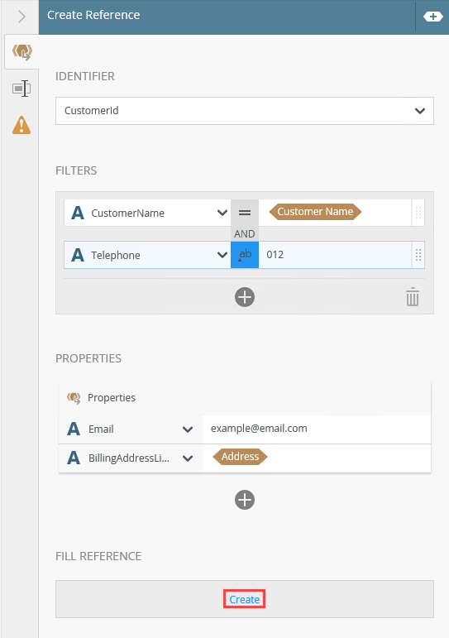Click the tag plus icon in the header
The image size is (449, 638).
click(433, 17)
